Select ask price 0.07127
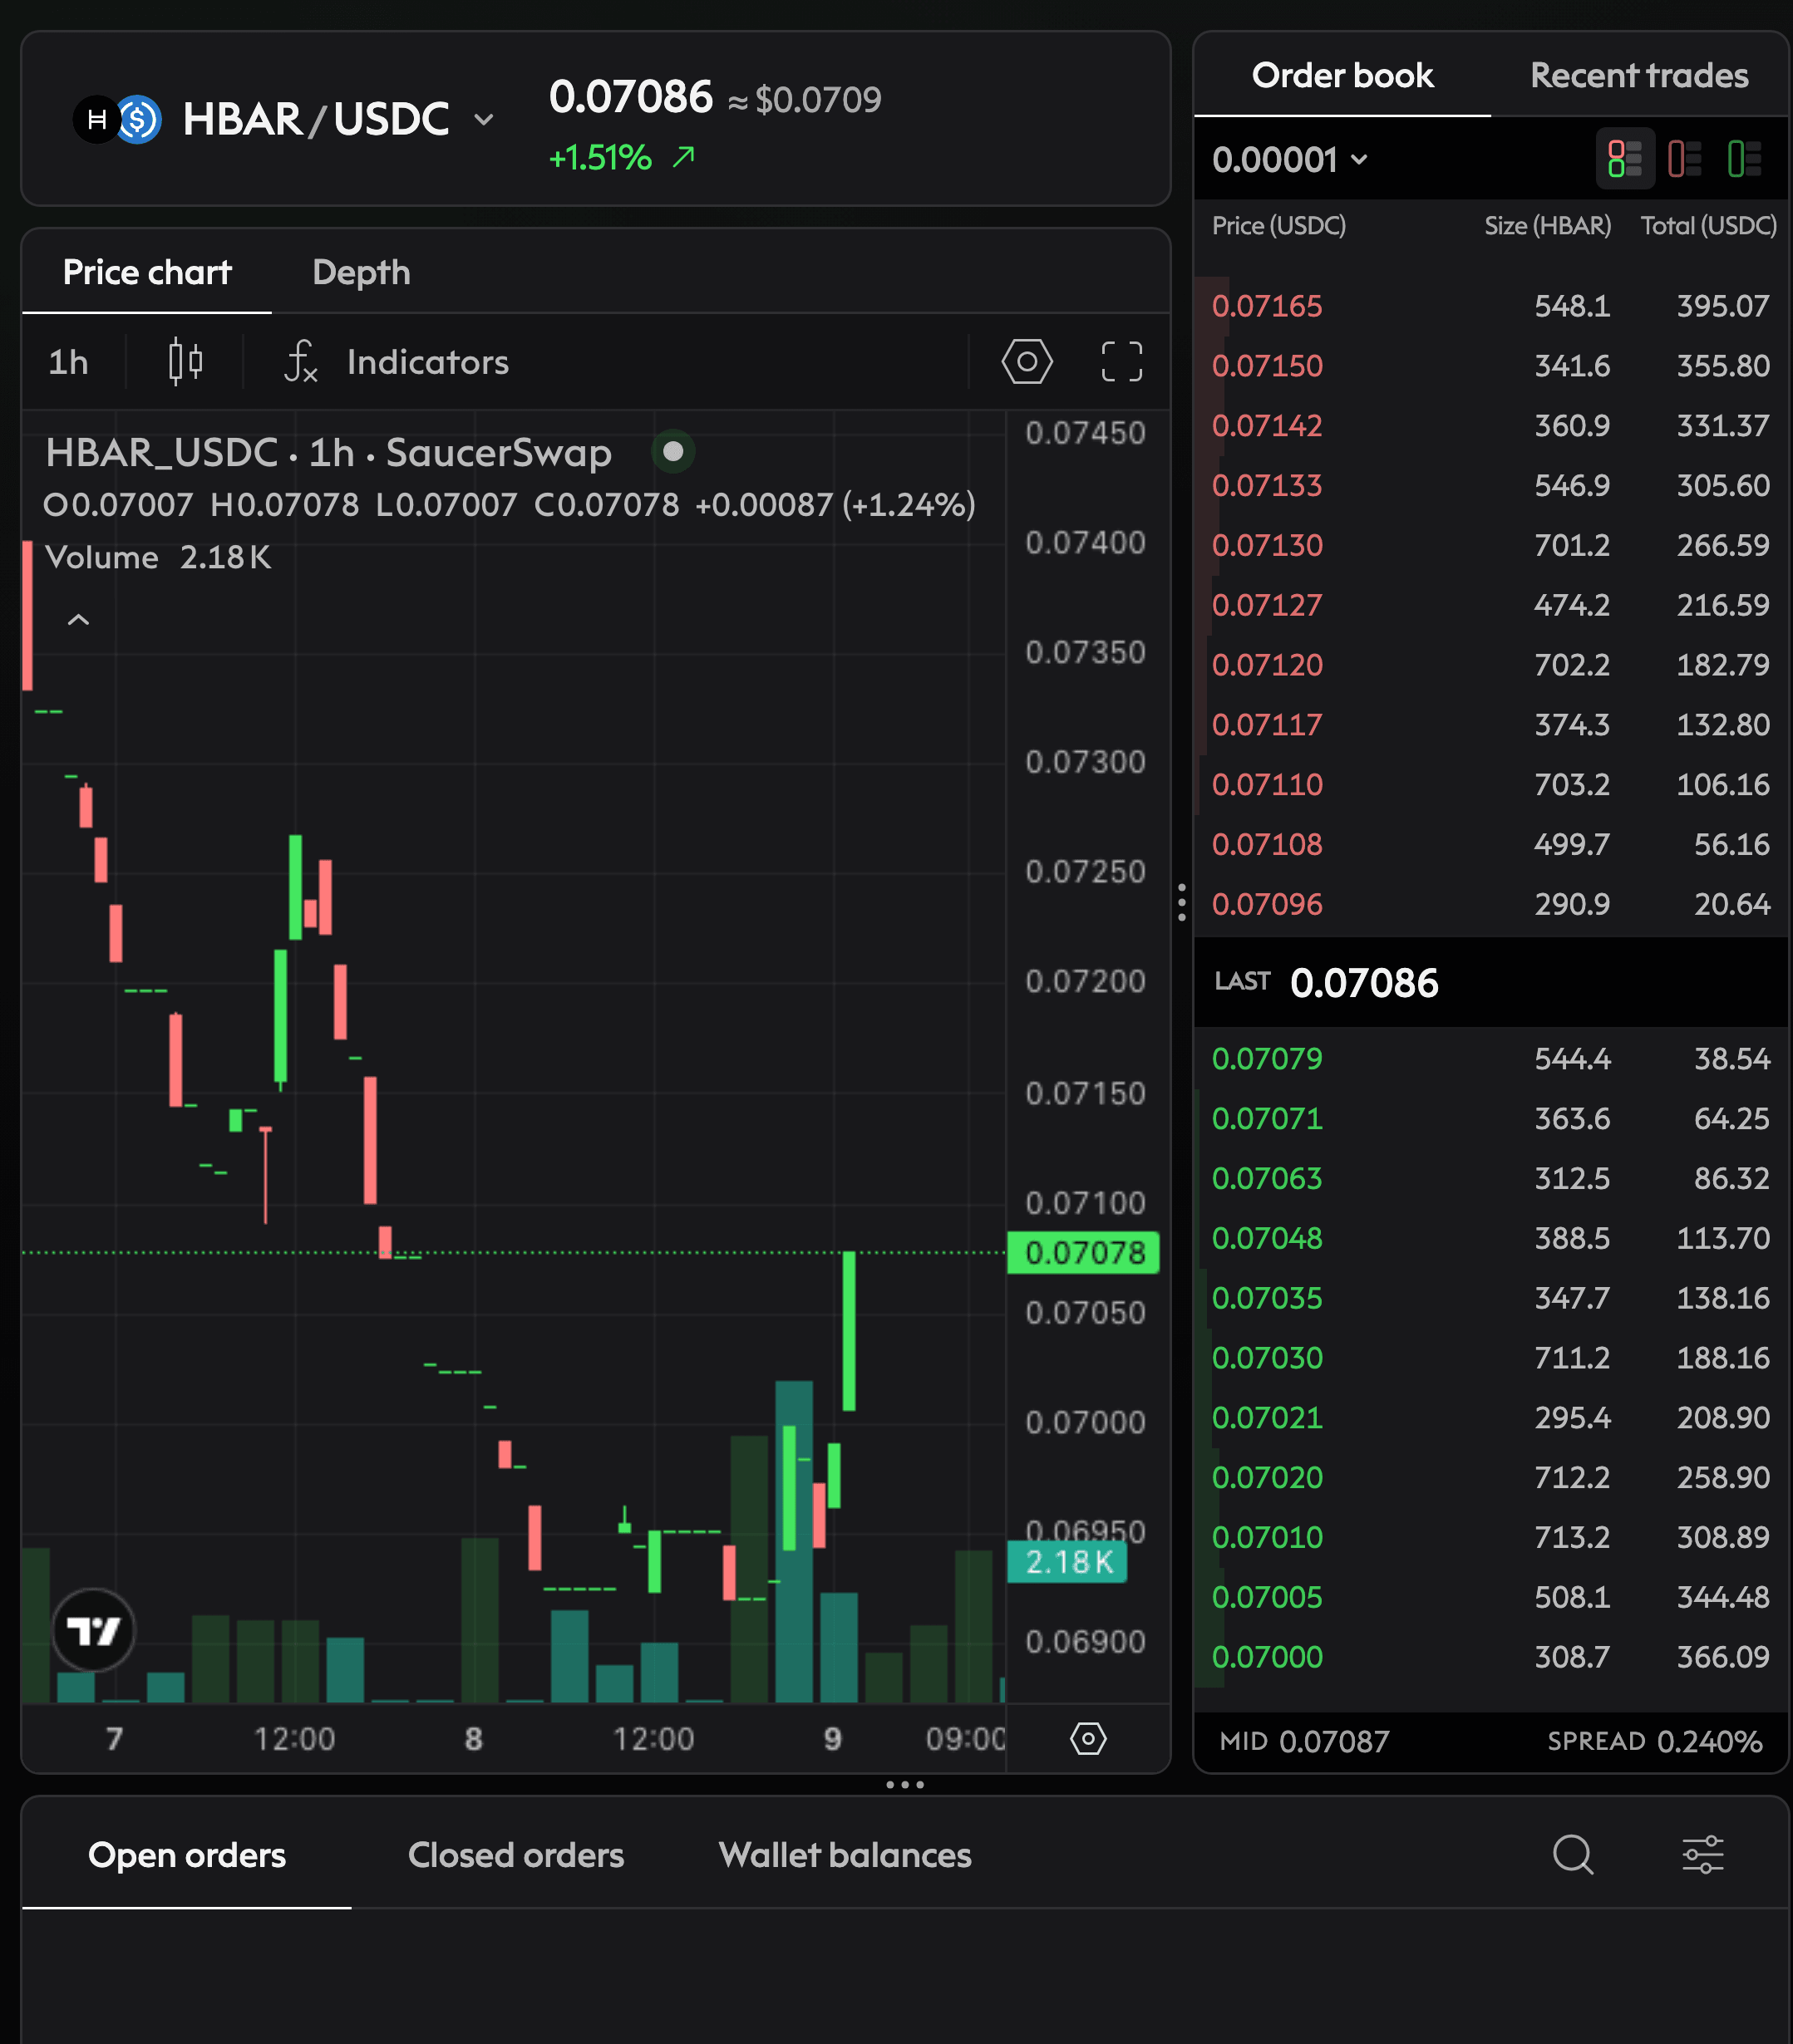This screenshot has height=2044, width=1793. click(1267, 605)
